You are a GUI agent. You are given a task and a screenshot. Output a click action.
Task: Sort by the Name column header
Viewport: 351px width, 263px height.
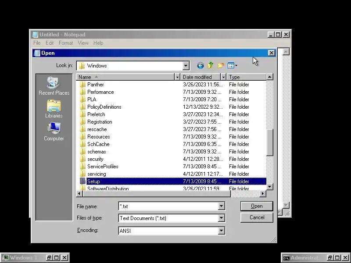(x=125, y=77)
